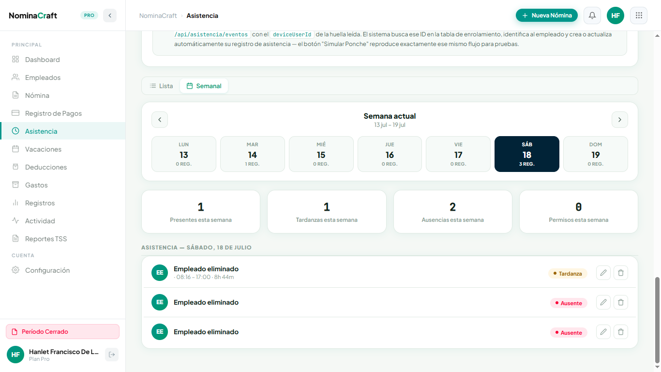Collapse the sidebar with the chevron button
Screen dimensions: 661x372
pyautogui.click(x=110, y=15)
